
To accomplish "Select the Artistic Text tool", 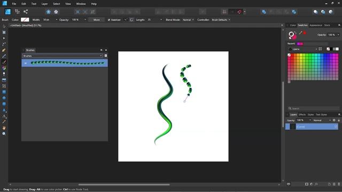I will click(4, 116).
